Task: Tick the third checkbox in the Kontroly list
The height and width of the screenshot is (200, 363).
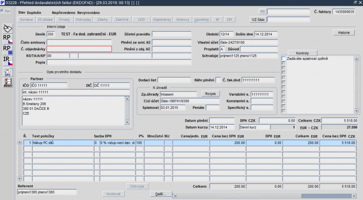Action: (x=284, y=68)
